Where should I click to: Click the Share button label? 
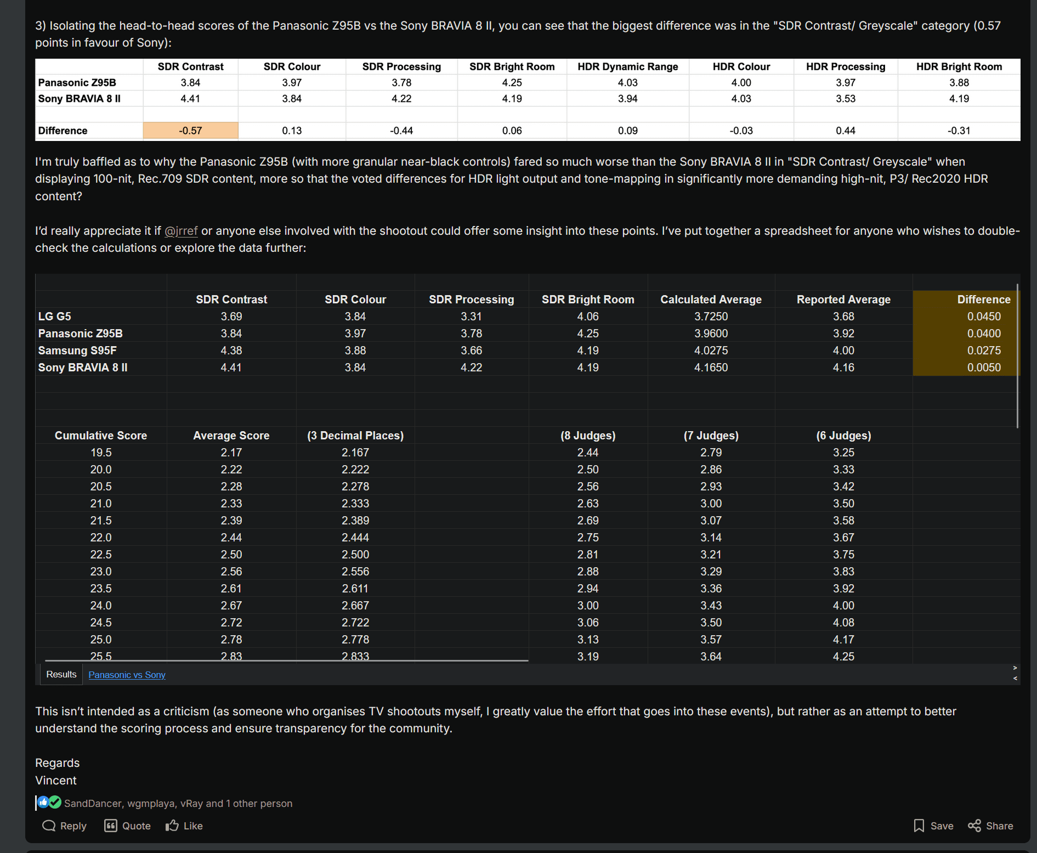pyautogui.click(x=999, y=826)
